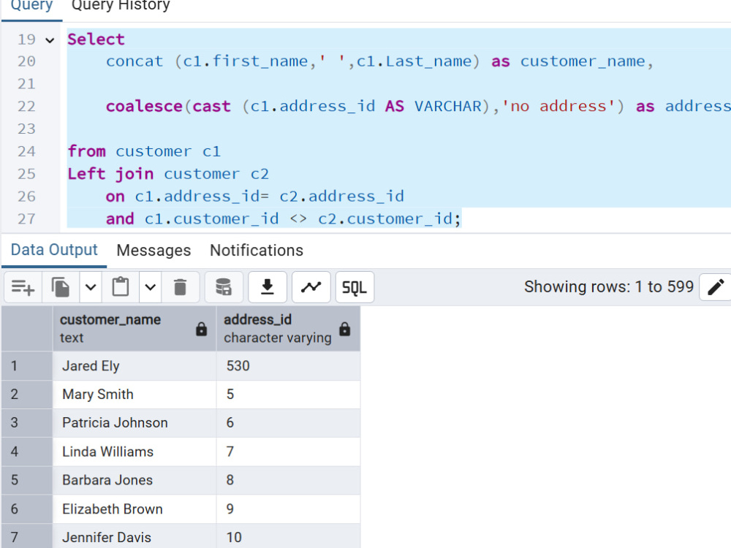
Task: Click the 'no address' string literal
Action: [x=558, y=107]
